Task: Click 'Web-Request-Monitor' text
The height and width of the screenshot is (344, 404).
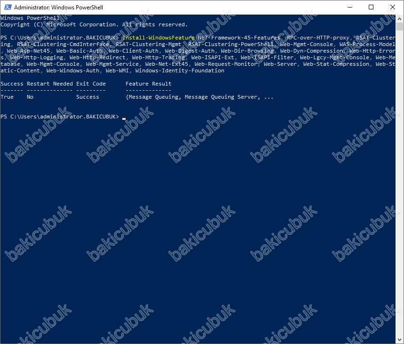Action: (x=226, y=64)
